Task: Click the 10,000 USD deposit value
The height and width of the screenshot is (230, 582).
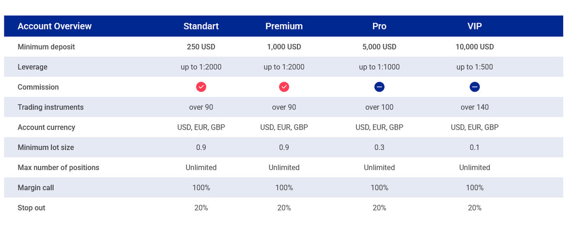Action: pos(475,47)
